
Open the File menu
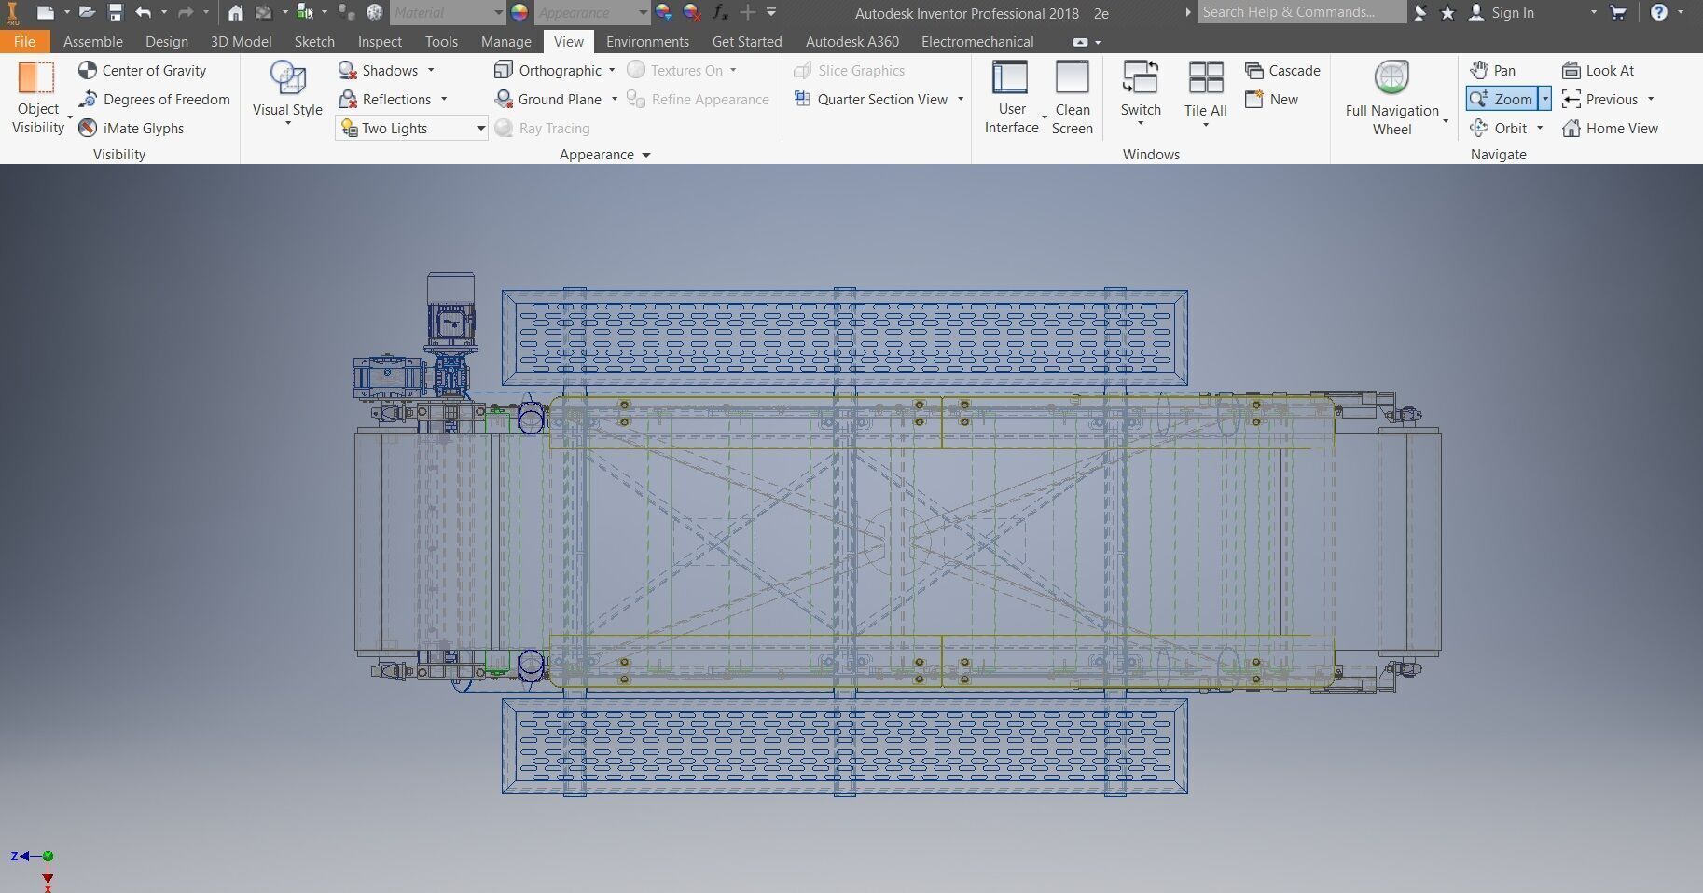(25, 41)
